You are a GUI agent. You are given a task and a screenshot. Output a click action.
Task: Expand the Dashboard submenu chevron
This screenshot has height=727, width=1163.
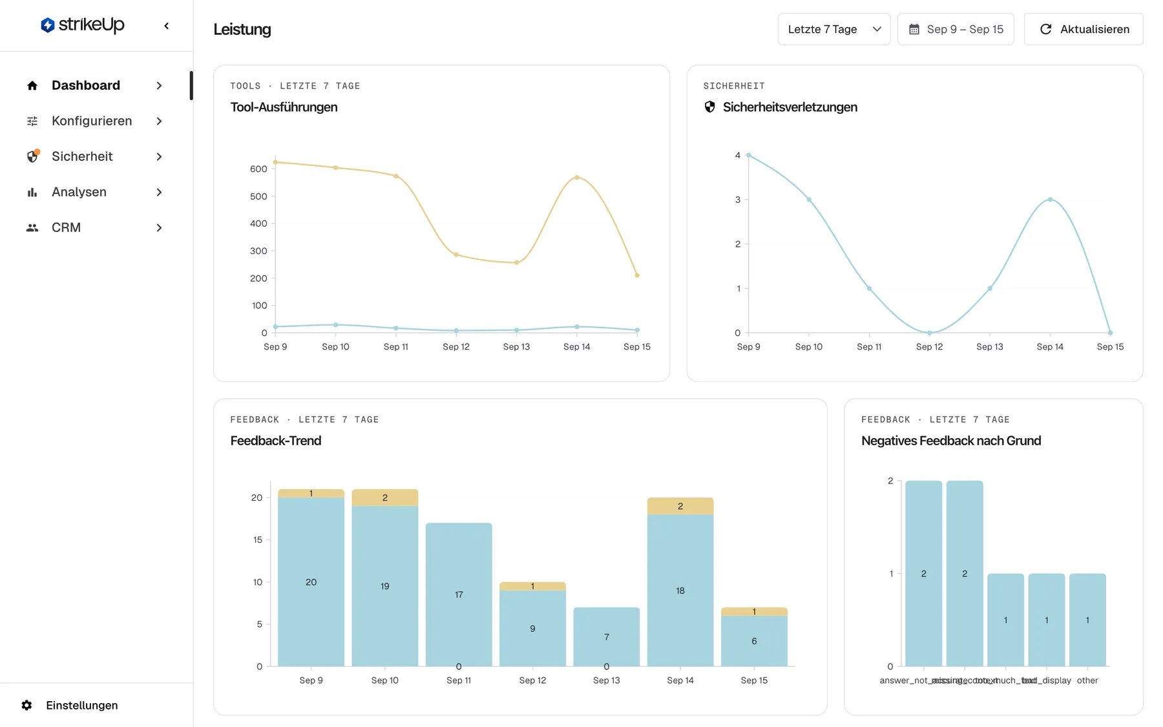tap(159, 85)
